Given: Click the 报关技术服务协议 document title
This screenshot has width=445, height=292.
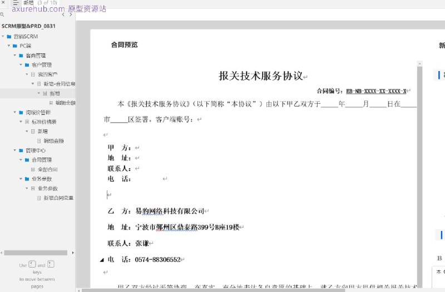Looking at the screenshot, I should [x=261, y=76].
